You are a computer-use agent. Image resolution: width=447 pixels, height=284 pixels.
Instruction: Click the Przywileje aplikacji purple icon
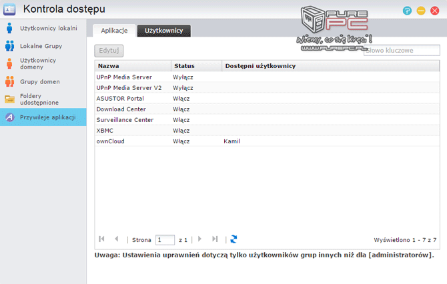coord(10,117)
